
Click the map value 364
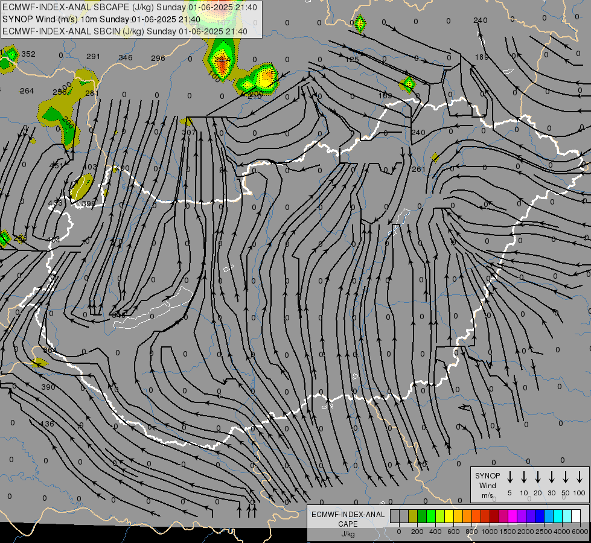[50, 350]
